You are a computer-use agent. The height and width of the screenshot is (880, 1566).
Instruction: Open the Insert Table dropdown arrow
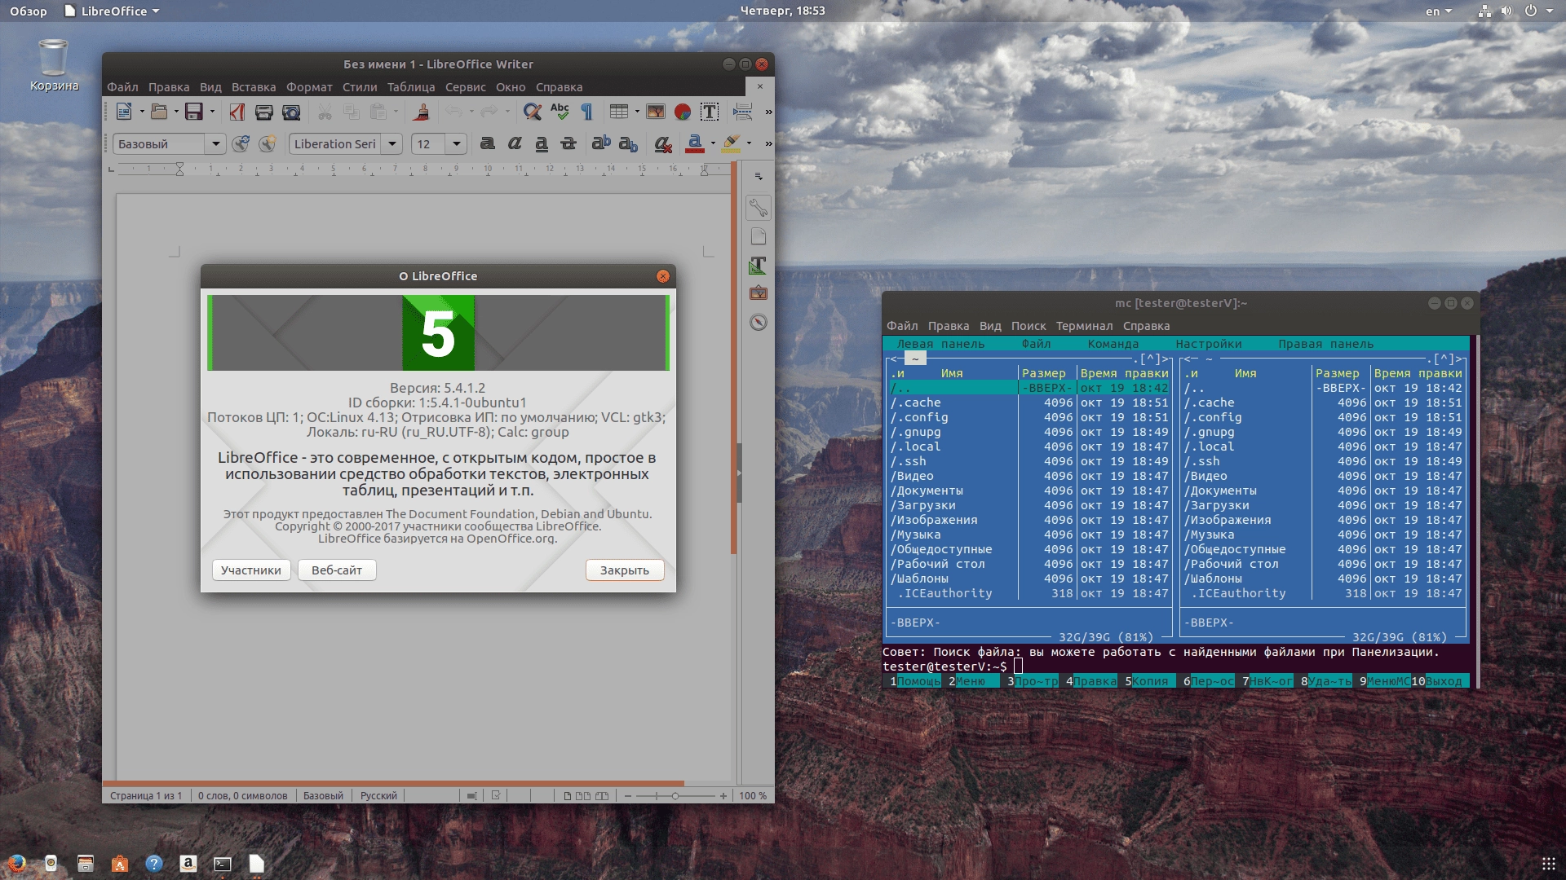click(x=637, y=112)
